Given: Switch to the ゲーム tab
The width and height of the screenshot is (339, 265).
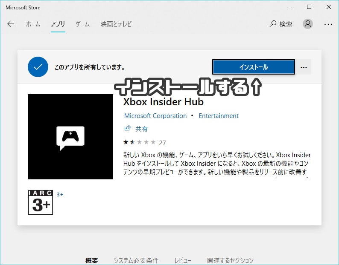Looking at the screenshot, I should [x=82, y=24].
